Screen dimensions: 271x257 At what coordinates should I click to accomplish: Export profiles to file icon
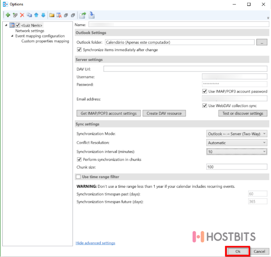(83, 15)
